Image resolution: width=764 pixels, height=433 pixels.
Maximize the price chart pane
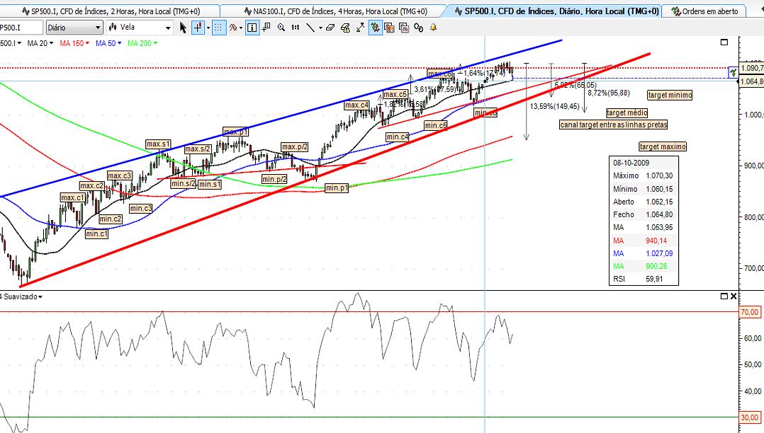[x=724, y=42]
